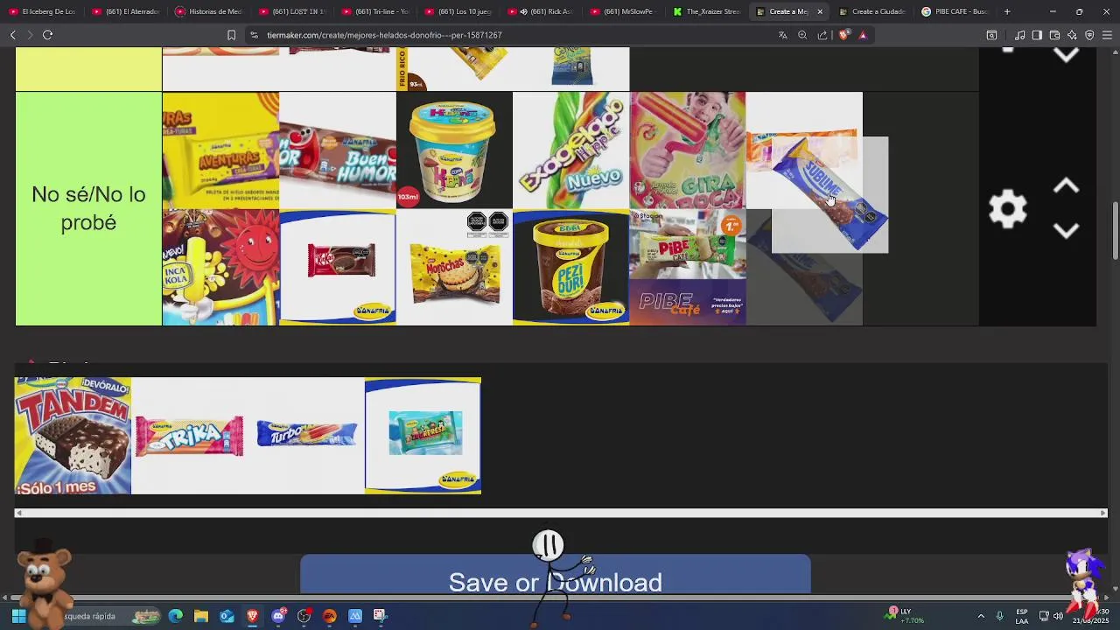
Task: Select the Gira Roca ice cream thumbnail
Action: [688, 150]
